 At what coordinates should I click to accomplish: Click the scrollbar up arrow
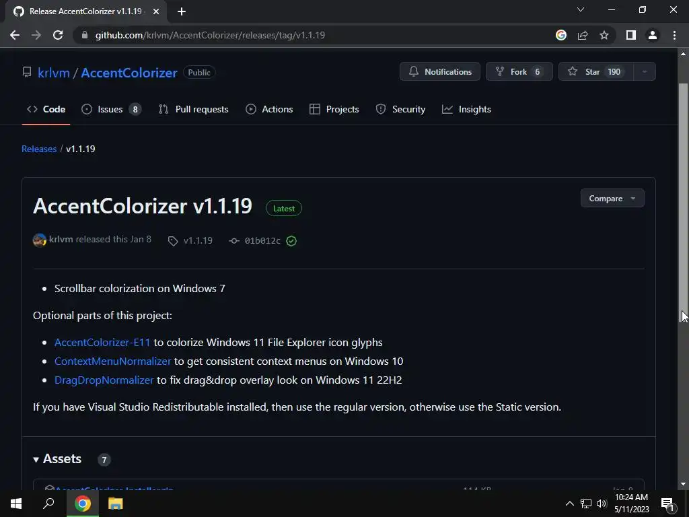pyautogui.click(x=683, y=54)
